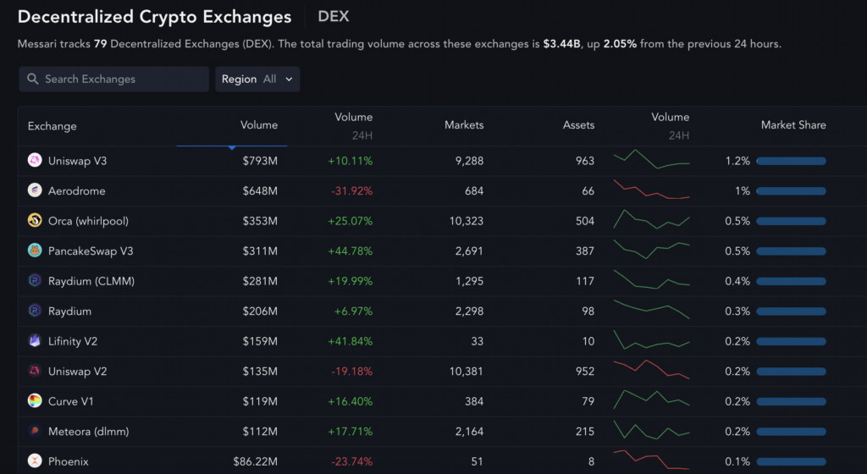Click the Orca (whirlpool) logo icon
Screen dimensions: 867x474
click(x=34, y=220)
